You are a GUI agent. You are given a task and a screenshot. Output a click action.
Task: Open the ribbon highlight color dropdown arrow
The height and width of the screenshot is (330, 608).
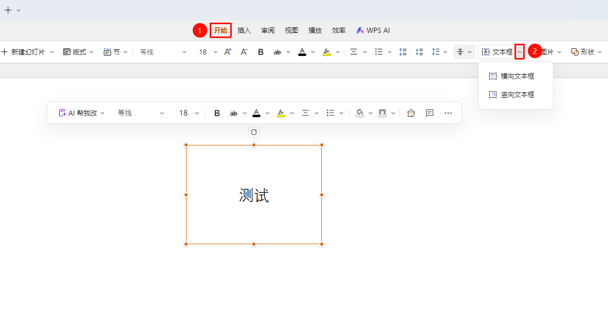pos(338,52)
